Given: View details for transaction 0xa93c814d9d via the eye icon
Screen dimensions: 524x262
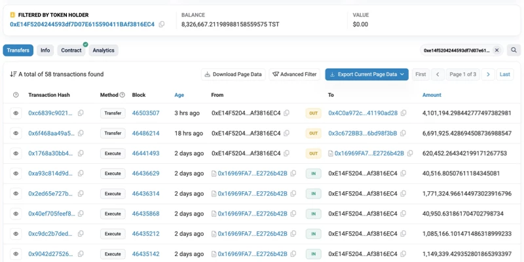Looking at the screenshot, I should (x=16, y=174).
